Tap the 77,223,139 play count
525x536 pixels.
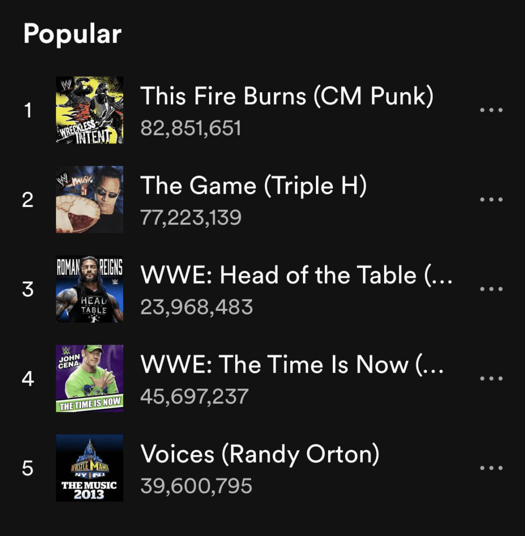pyautogui.click(x=191, y=217)
